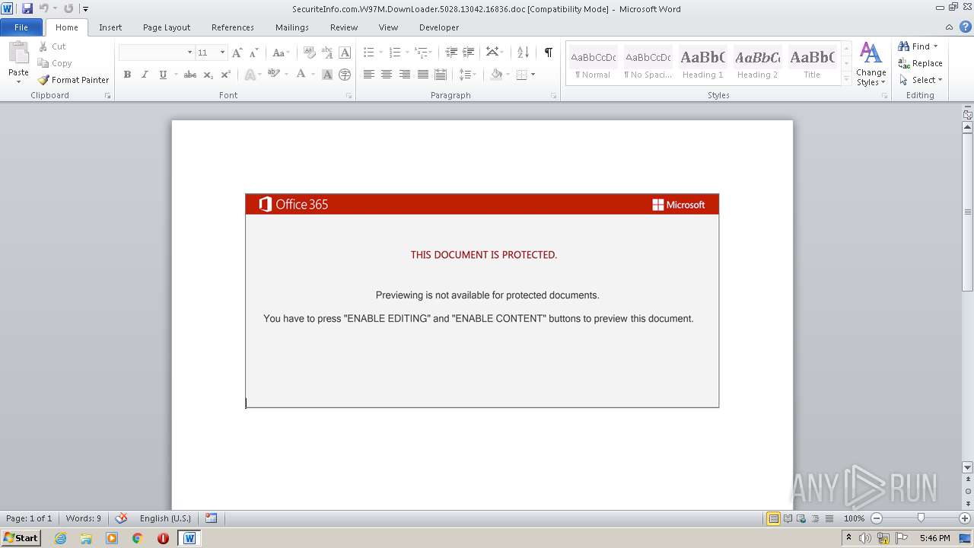Increase paragraph indent

469,53
